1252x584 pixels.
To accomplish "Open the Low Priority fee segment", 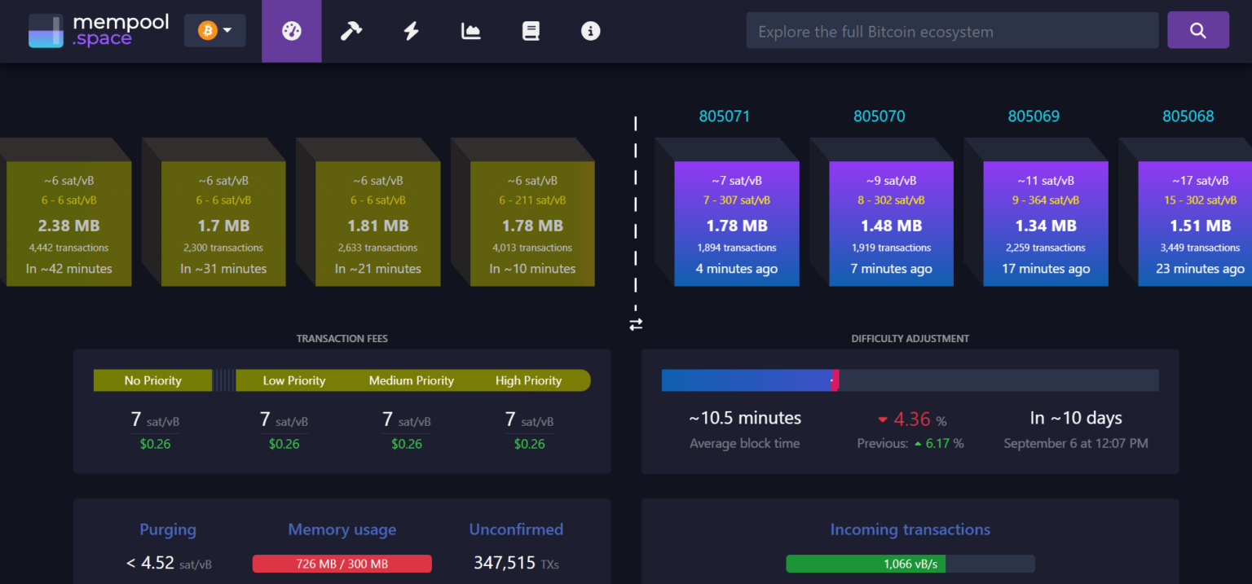I will [x=293, y=380].
